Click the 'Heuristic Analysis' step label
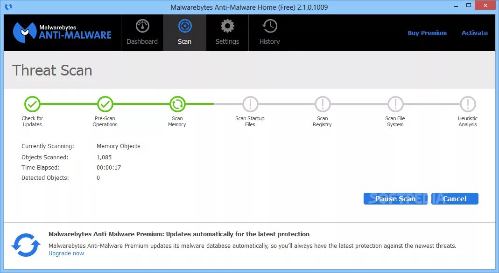 [x=468, y=121]
